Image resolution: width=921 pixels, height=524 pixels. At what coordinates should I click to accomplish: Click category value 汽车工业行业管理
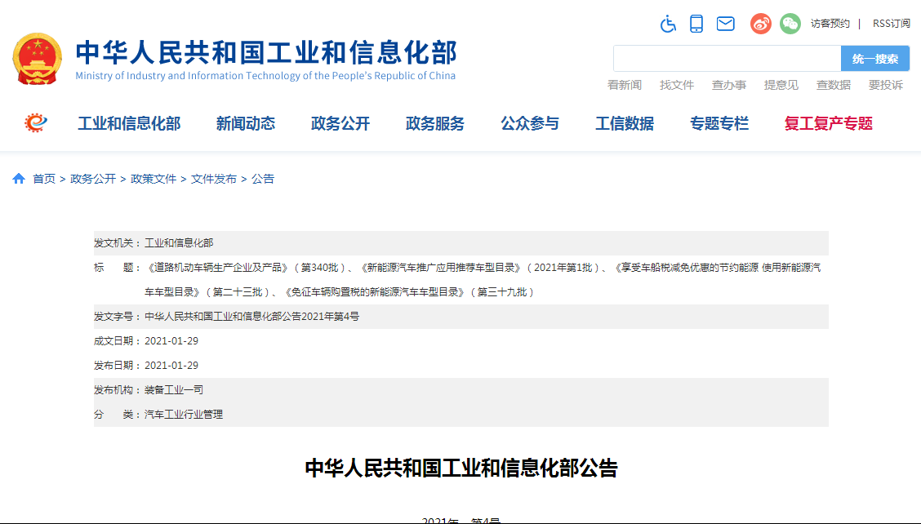[184, 414]
